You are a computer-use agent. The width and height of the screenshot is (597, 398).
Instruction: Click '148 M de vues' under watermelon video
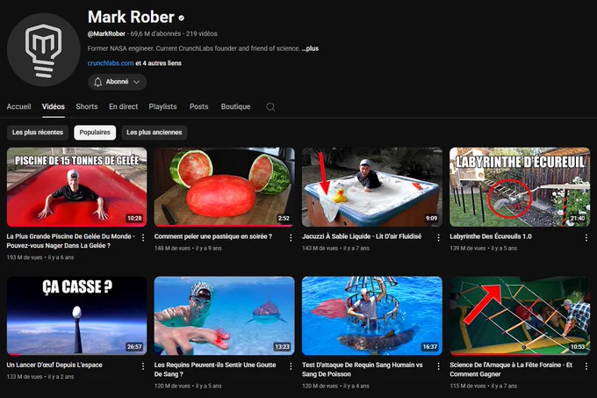(172, 249)
